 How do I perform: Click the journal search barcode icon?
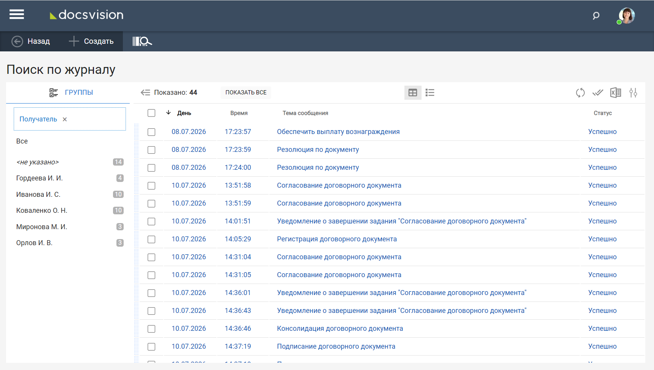click(x=142, y=41)
